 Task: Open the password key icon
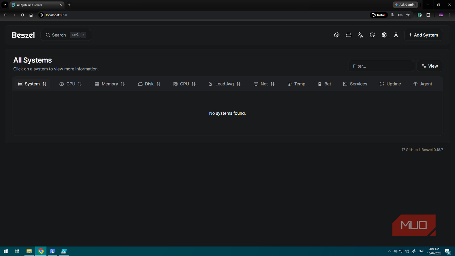click(400, 15)
